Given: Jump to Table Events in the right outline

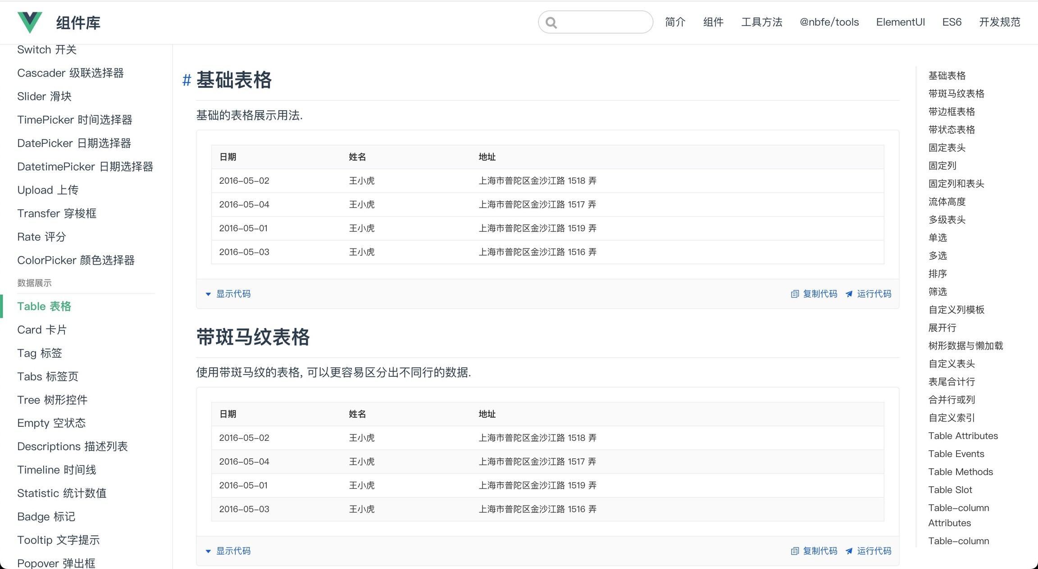Looking at the screenshot, I should coord(956,454).
